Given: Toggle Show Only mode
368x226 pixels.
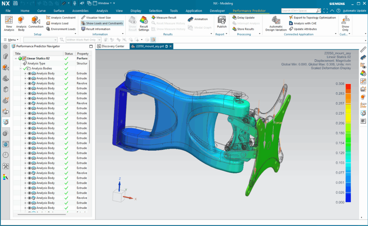Looking at the screenshot, I should (345, 22).
